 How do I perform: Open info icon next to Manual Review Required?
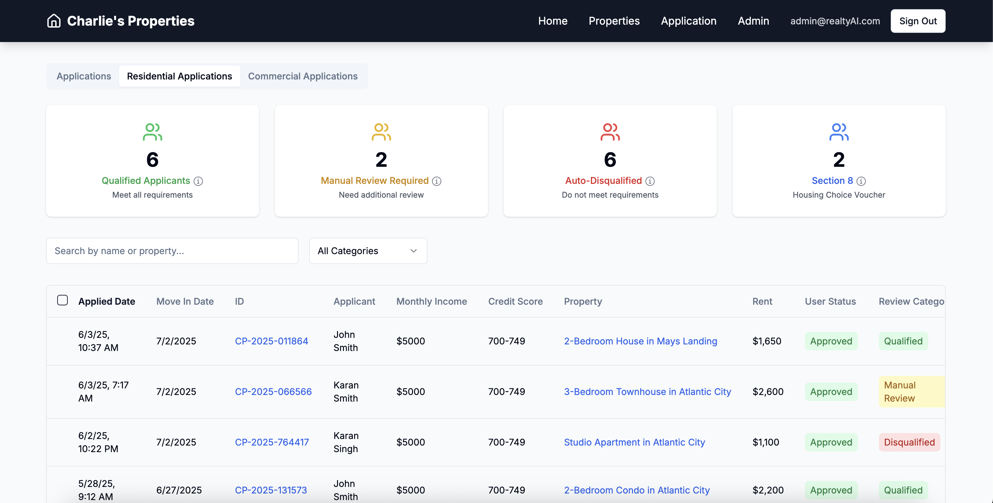click(x=436, y=181)
